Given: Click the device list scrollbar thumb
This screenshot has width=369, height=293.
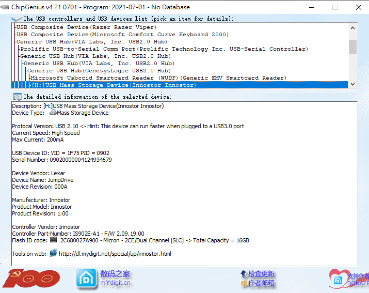Looking at the screenshot, I should [352, 47].
